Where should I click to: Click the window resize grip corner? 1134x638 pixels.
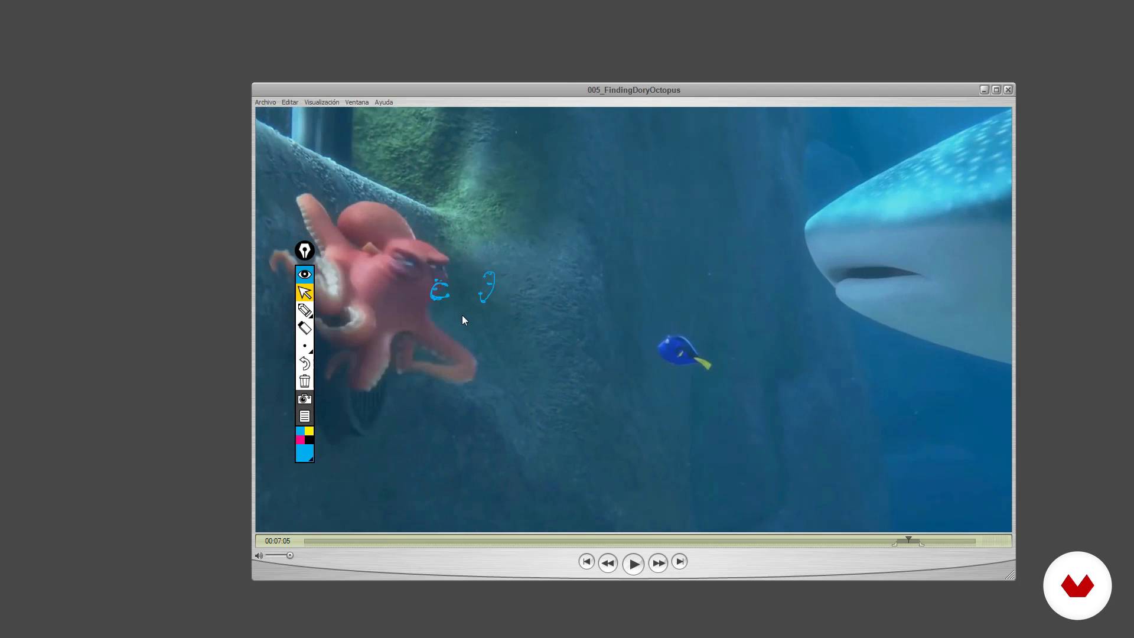point(1009,575)
